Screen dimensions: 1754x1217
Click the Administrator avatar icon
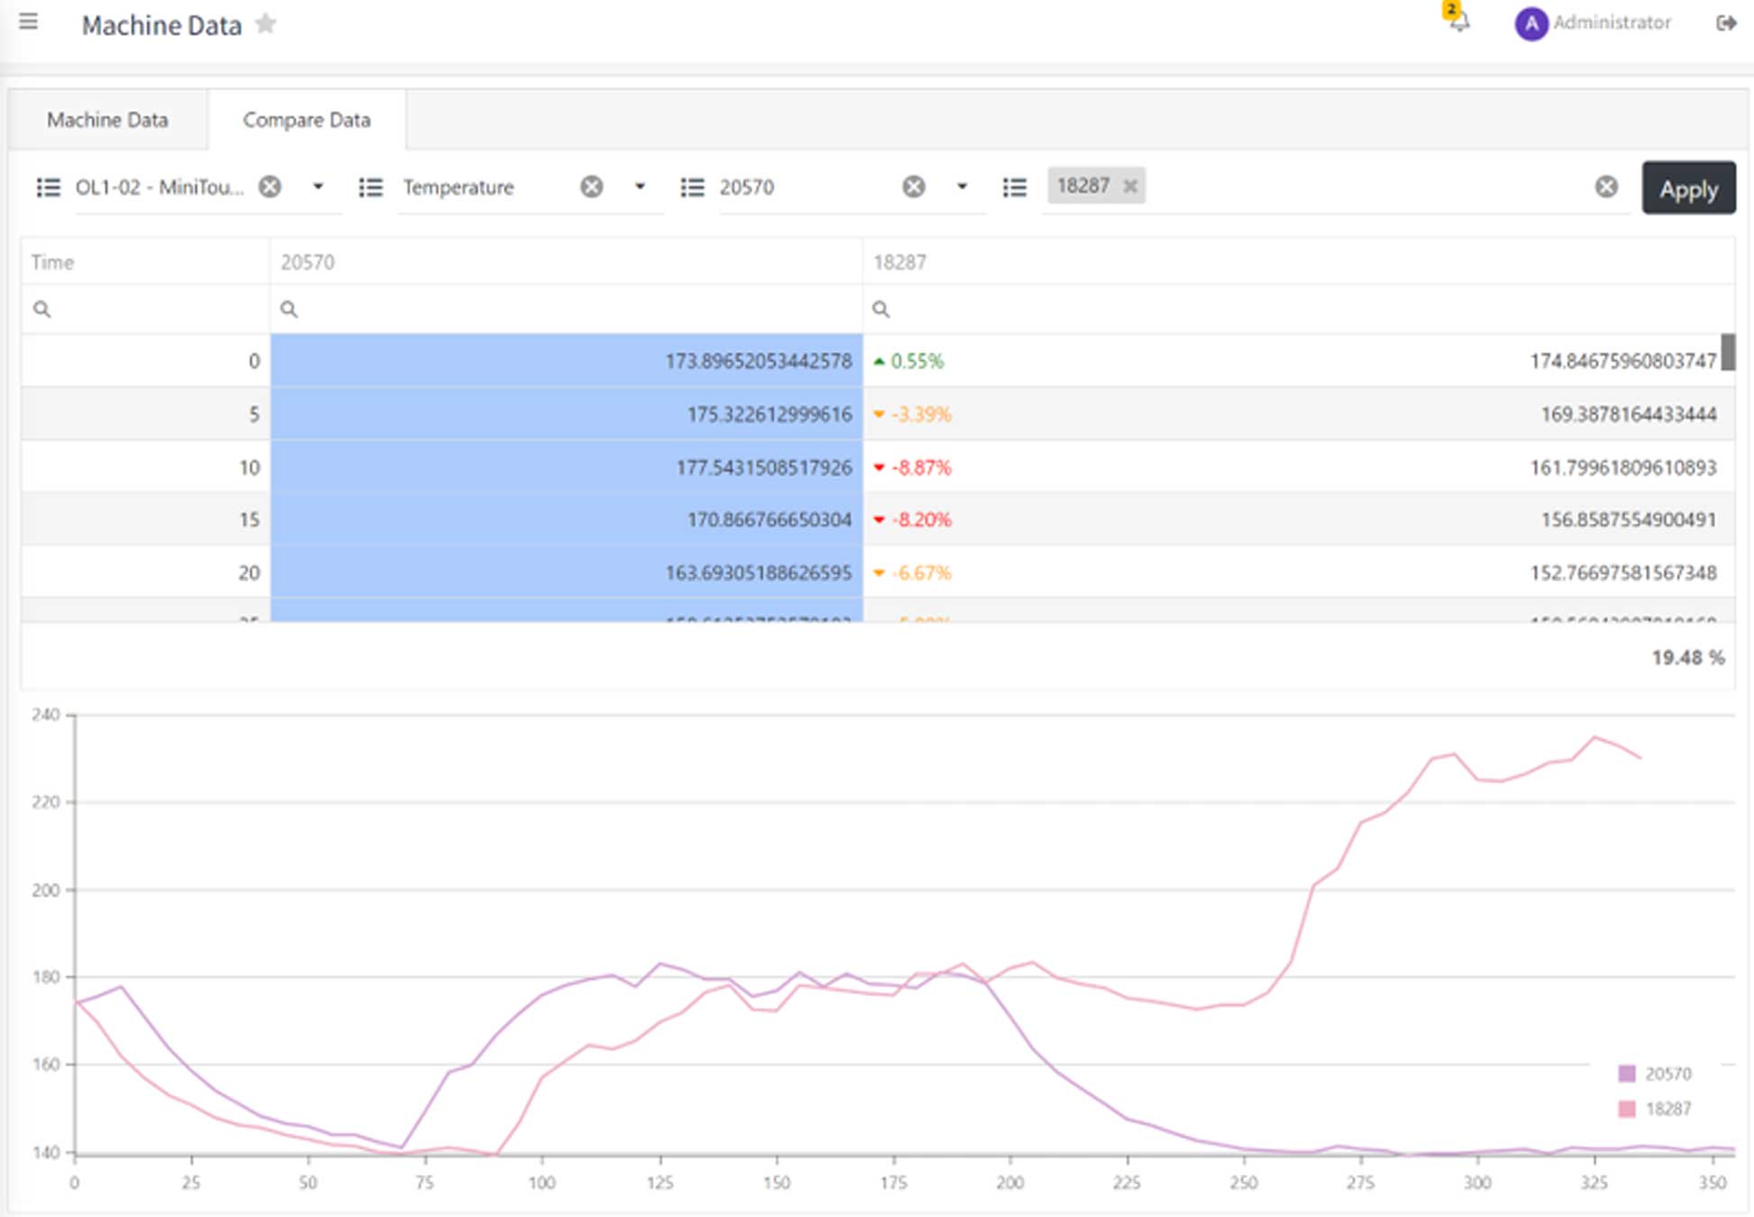[1530, 23]
